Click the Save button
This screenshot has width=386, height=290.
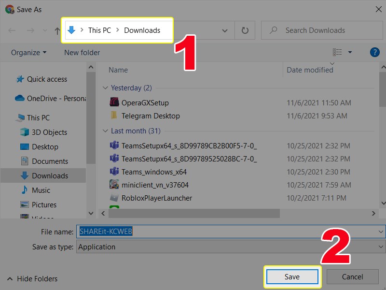292,276
